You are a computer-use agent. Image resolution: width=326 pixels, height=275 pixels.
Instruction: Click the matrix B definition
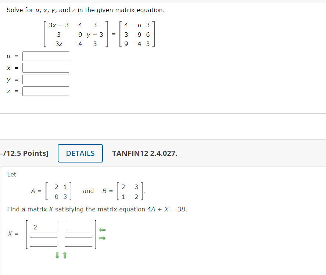123,190
